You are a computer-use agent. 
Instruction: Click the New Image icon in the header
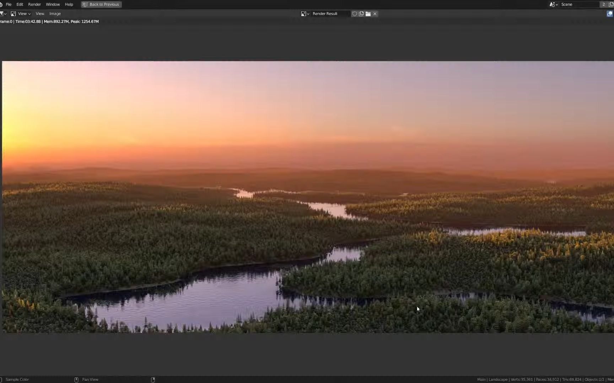coord(361,13)
